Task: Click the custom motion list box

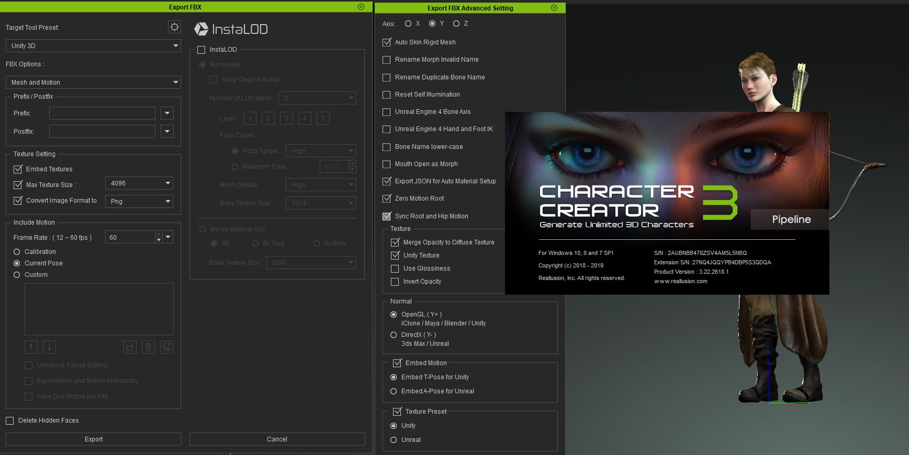Action: point(99,309)
